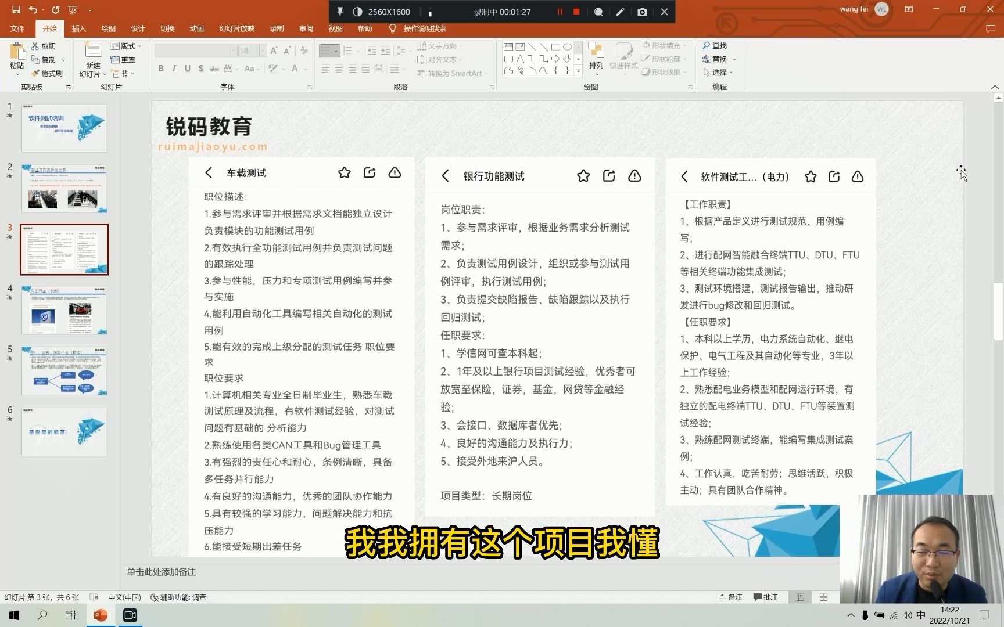Click the recorder Stop button

(x=576, y=12)
